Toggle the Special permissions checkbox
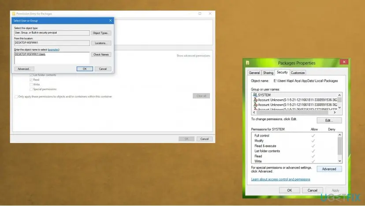Viewport: 365px width, 206px height. point(31,89)
